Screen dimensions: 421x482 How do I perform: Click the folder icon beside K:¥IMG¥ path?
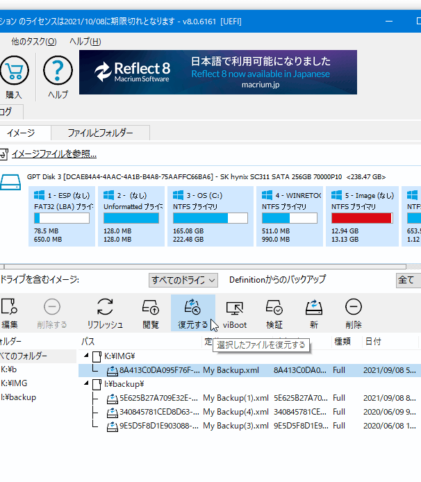[97, 356]
